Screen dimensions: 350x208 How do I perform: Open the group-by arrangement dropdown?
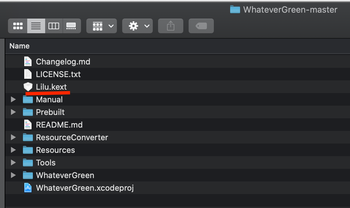102,26
